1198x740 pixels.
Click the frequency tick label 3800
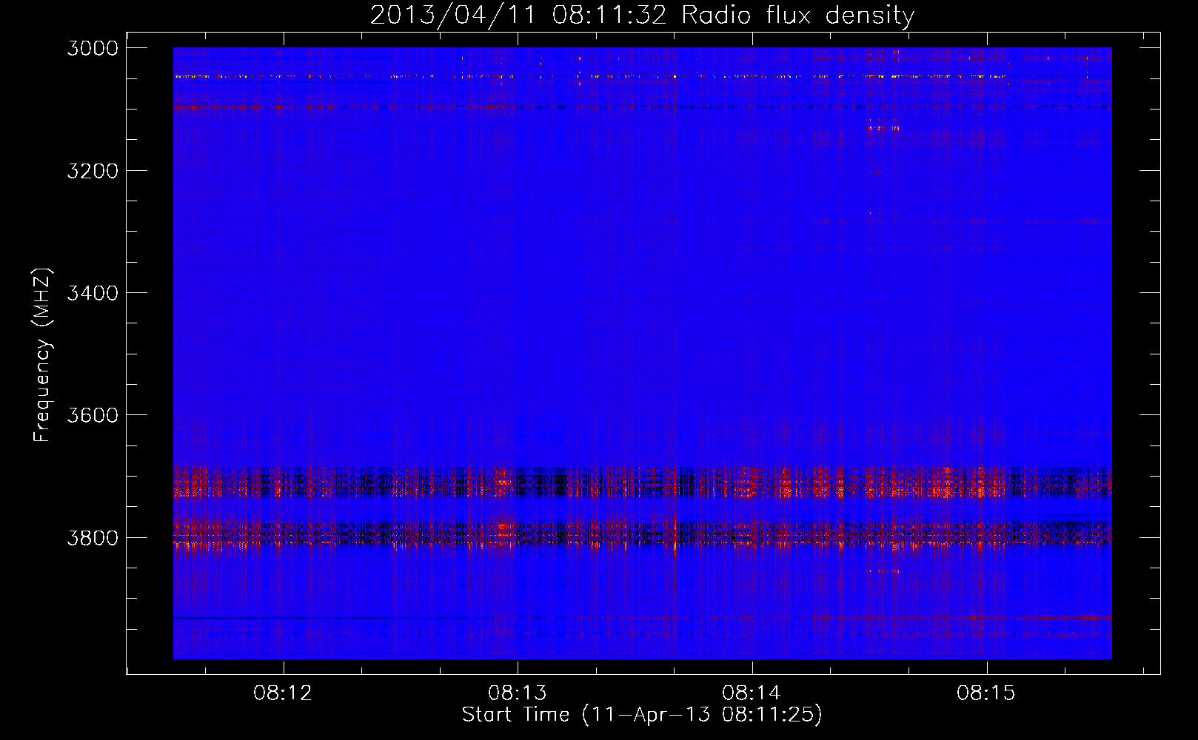[93, 537]
